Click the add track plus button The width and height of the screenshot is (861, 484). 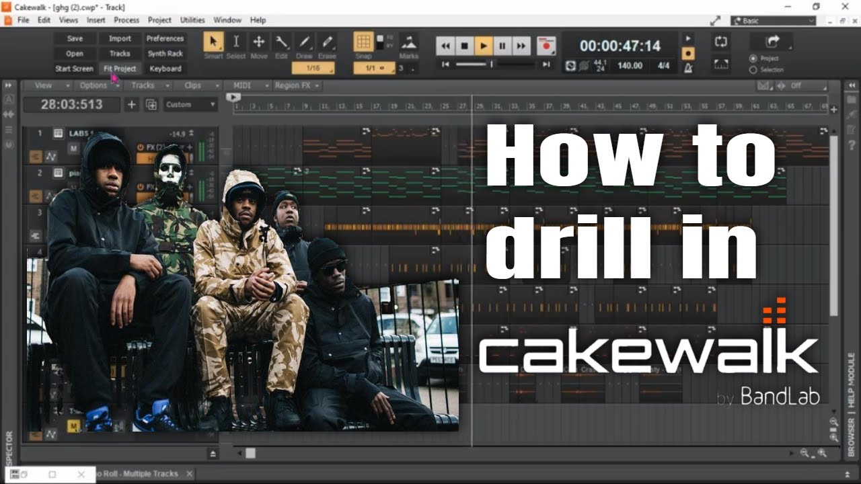tap(132, 104)
